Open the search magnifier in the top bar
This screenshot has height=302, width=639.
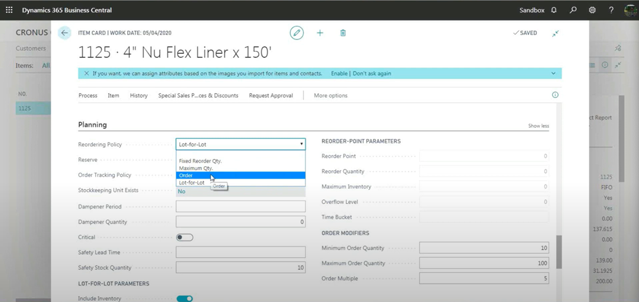(x=573, y=10)
